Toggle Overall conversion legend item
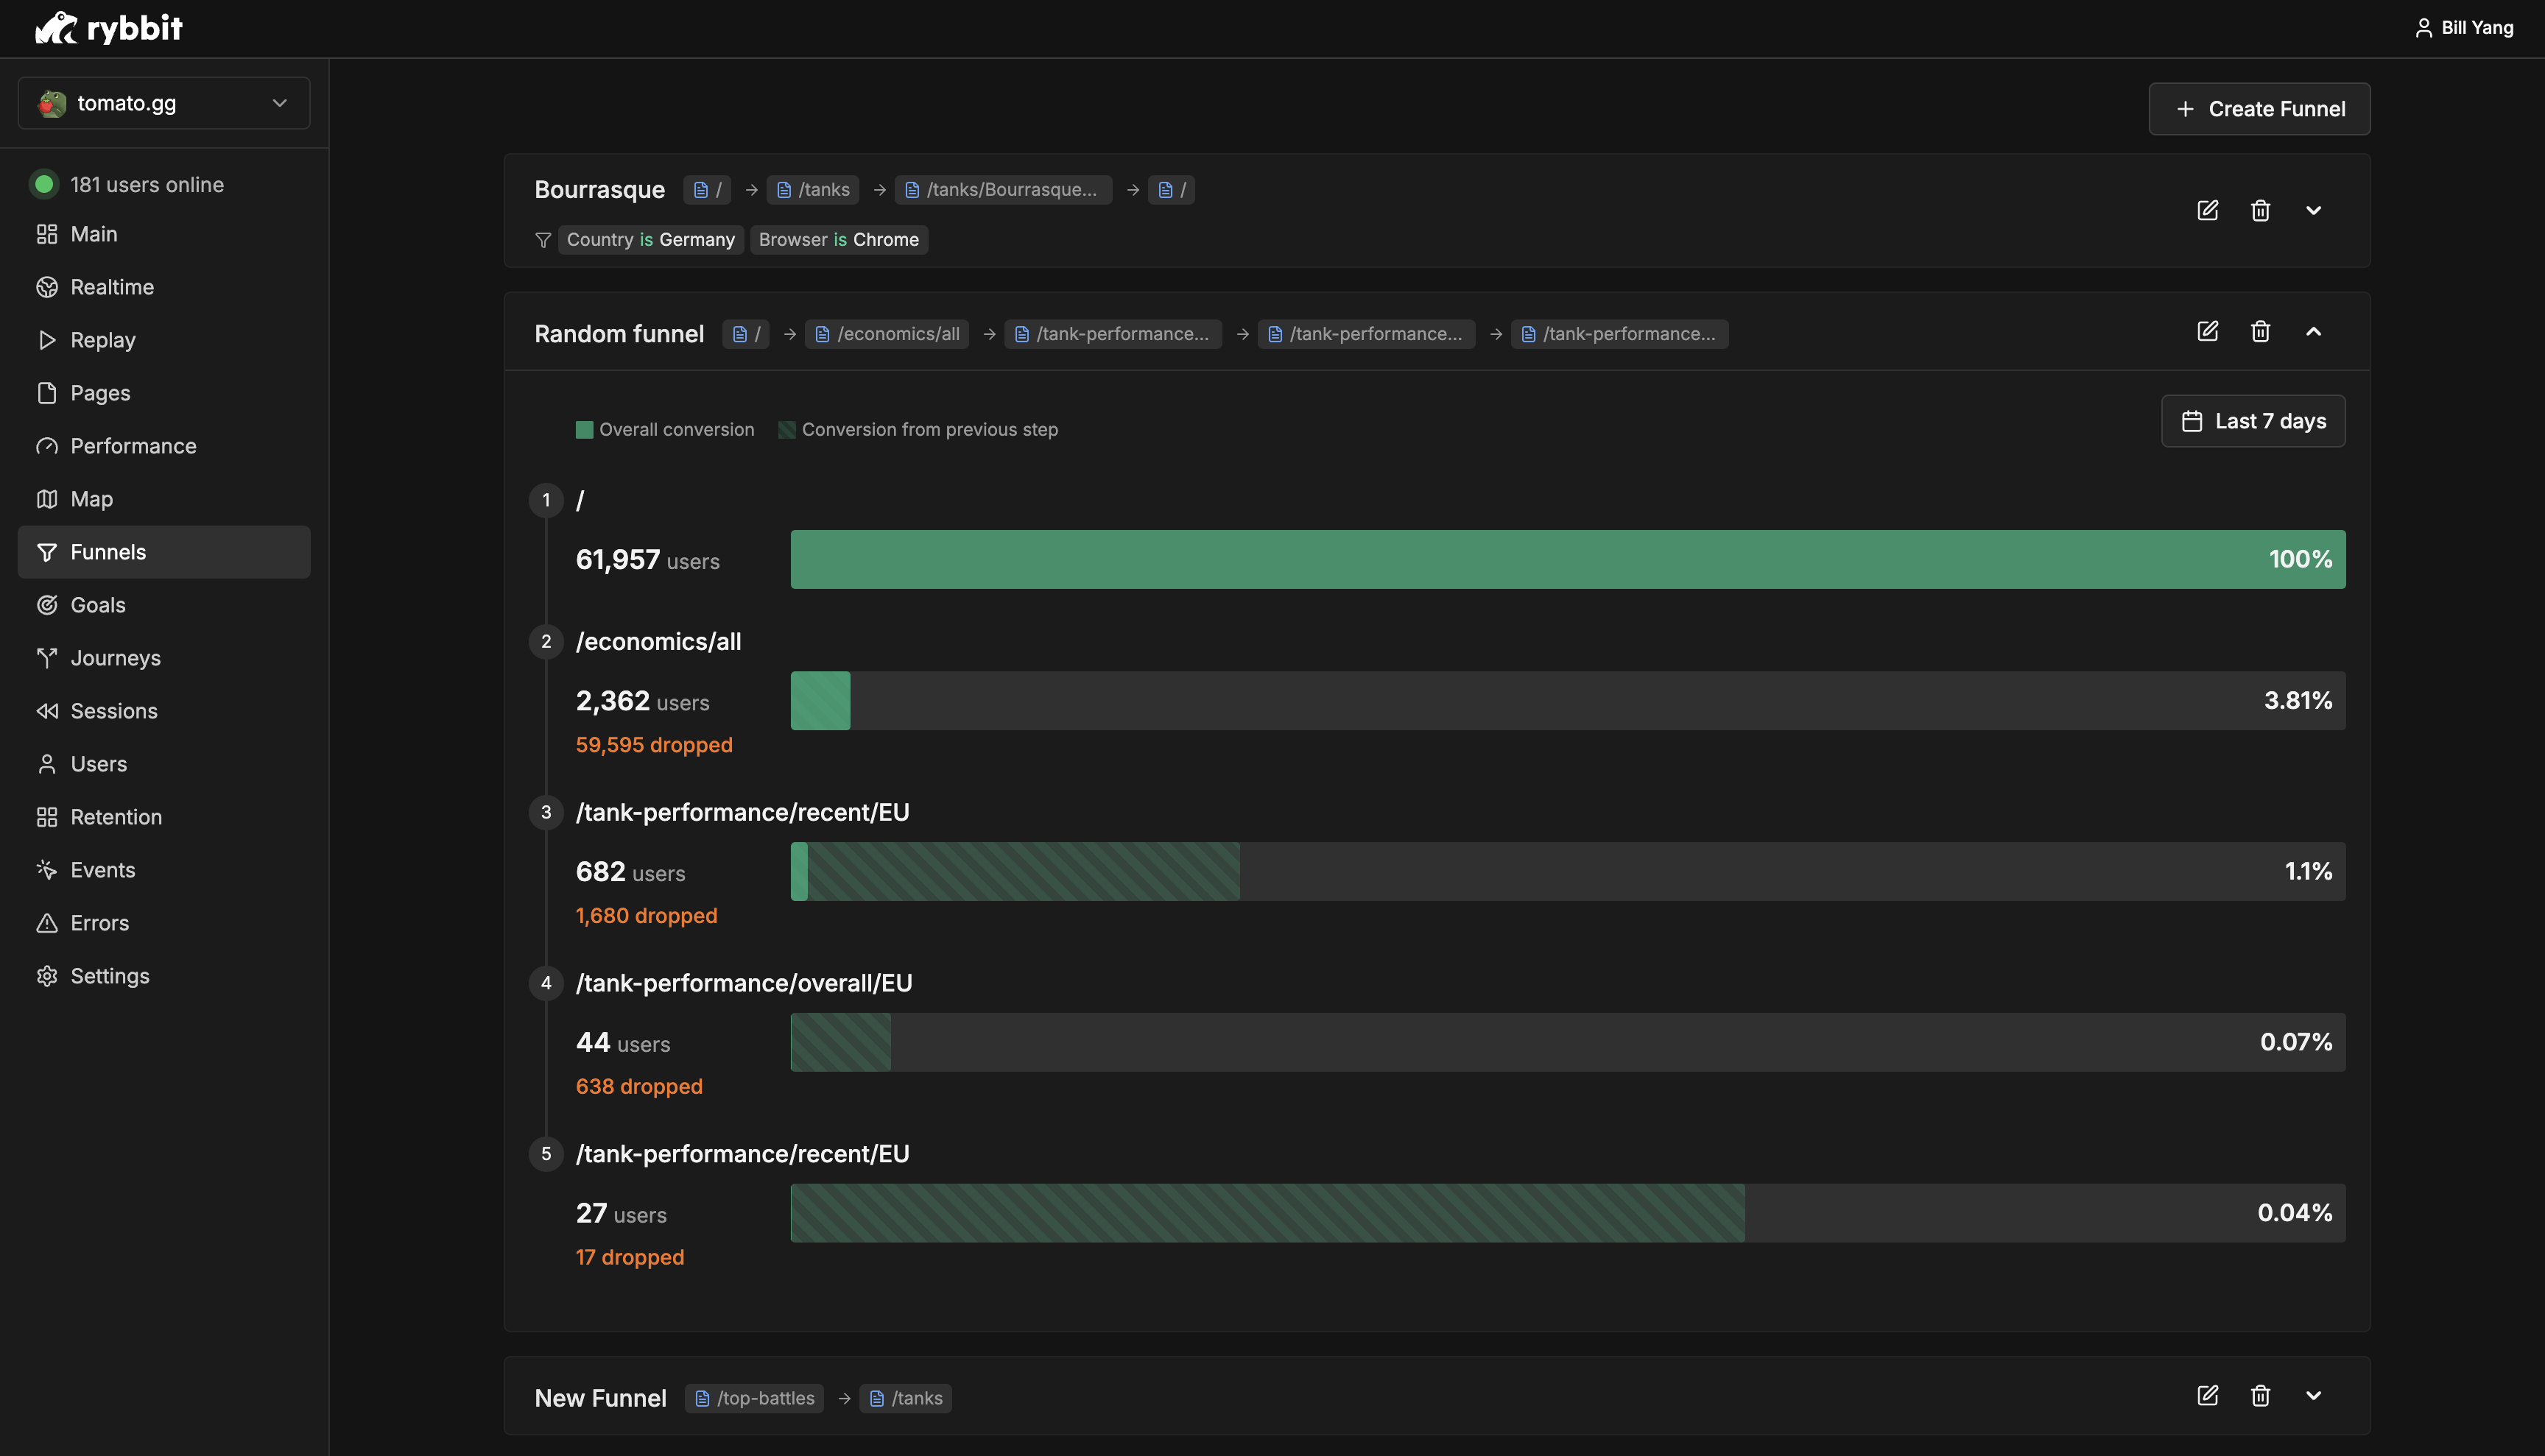The width and height of the screenshot is (2545, 1456). [665, 429]
